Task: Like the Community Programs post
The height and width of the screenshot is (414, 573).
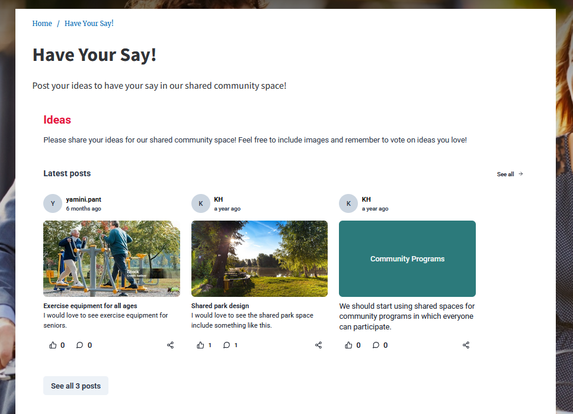Action: pyautogui.click(x=348, y=345)
